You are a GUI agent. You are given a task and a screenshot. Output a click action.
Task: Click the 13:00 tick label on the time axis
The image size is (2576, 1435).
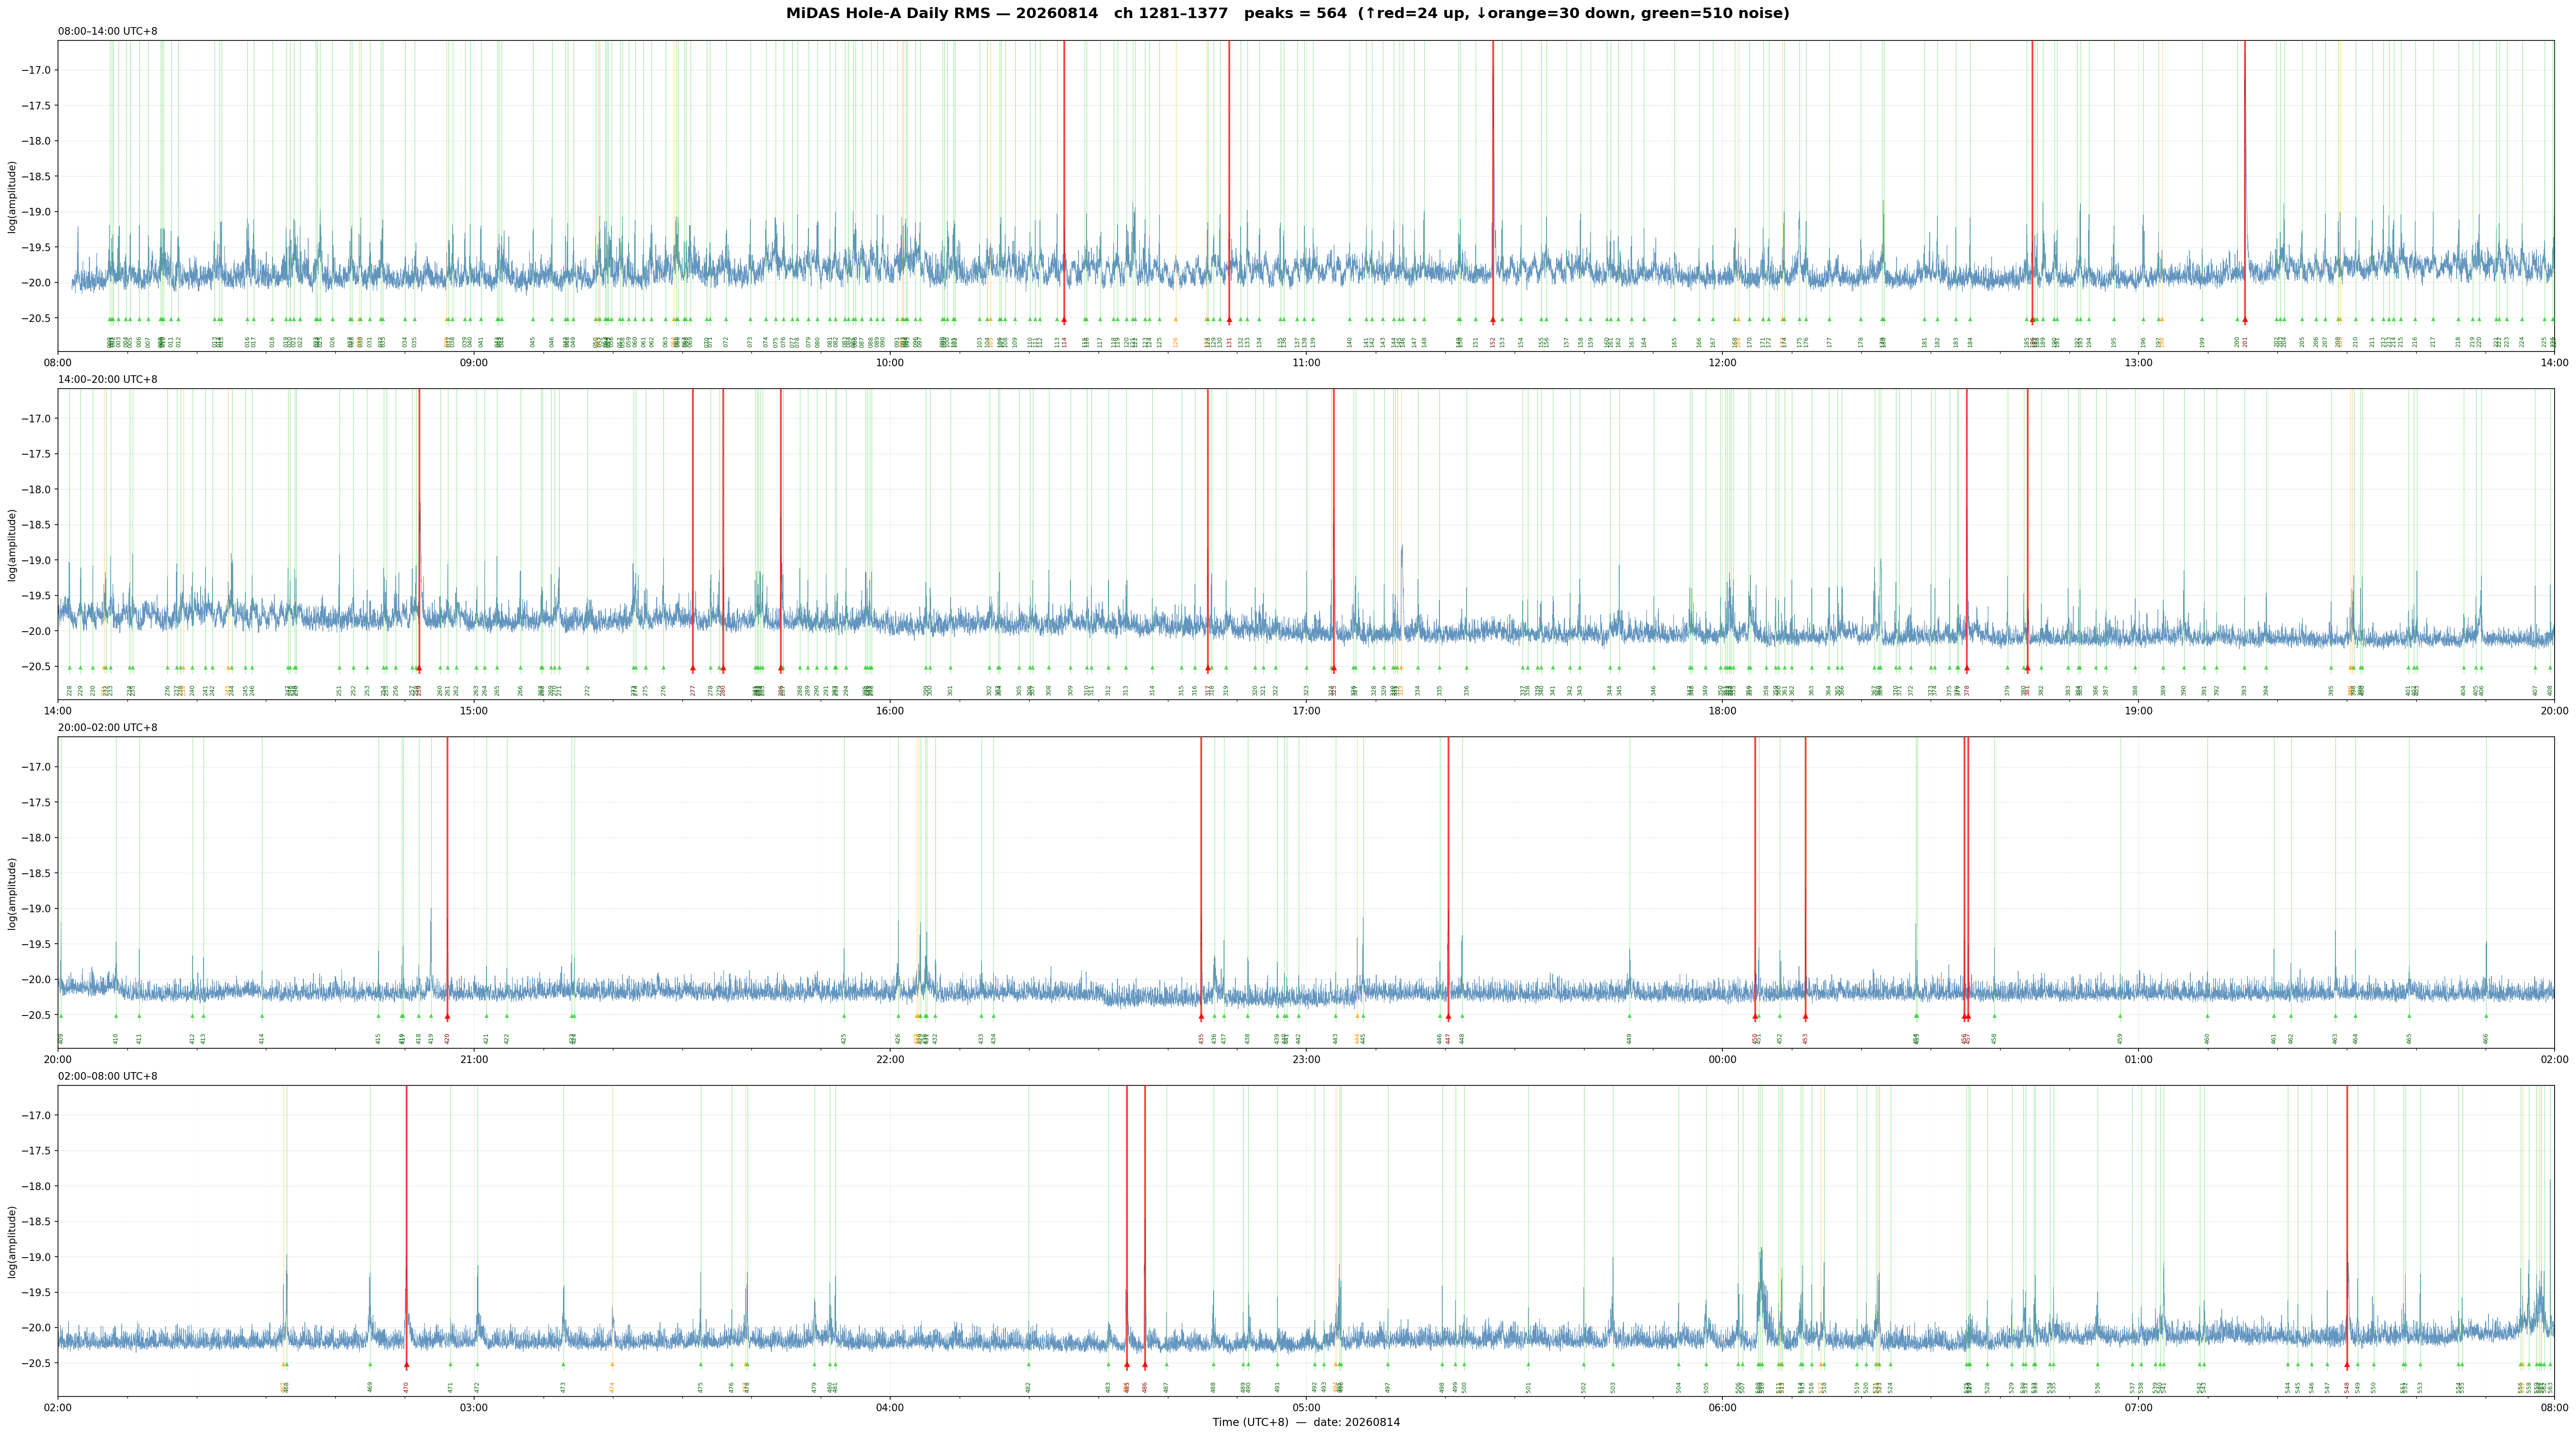(2138, 363)
